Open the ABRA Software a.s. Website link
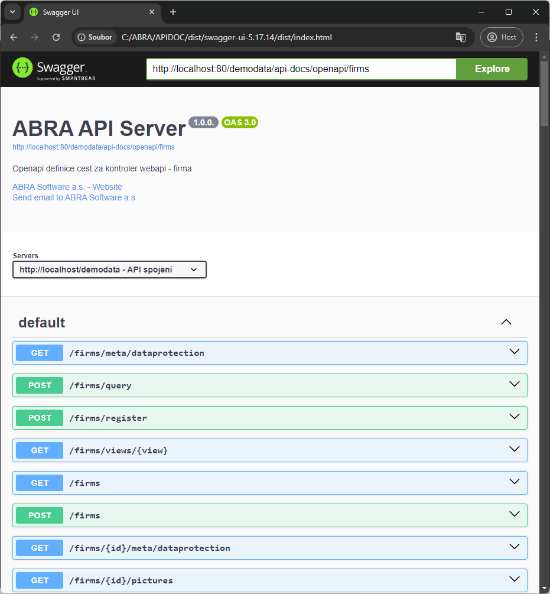The height and width of the screenshot is (594, 550). 67,187
